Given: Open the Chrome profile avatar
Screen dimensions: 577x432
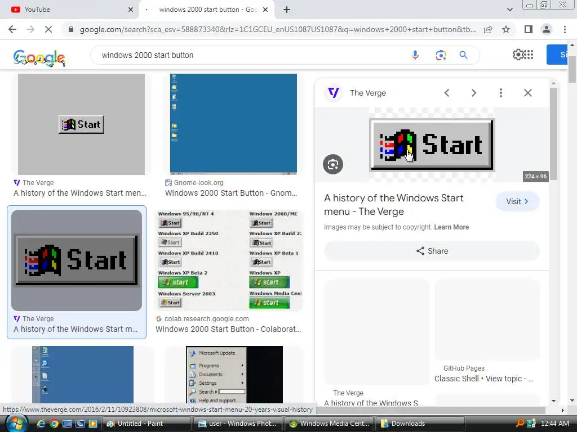Looking at the screenshot, I should 547,29.
